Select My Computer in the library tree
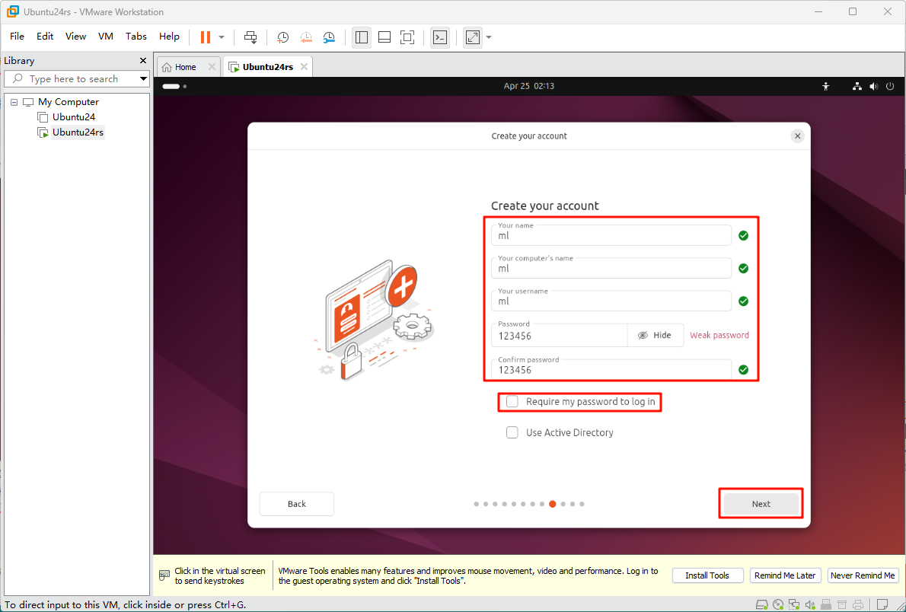This screenshot has height=612, width=906. [x=69, y=102]
